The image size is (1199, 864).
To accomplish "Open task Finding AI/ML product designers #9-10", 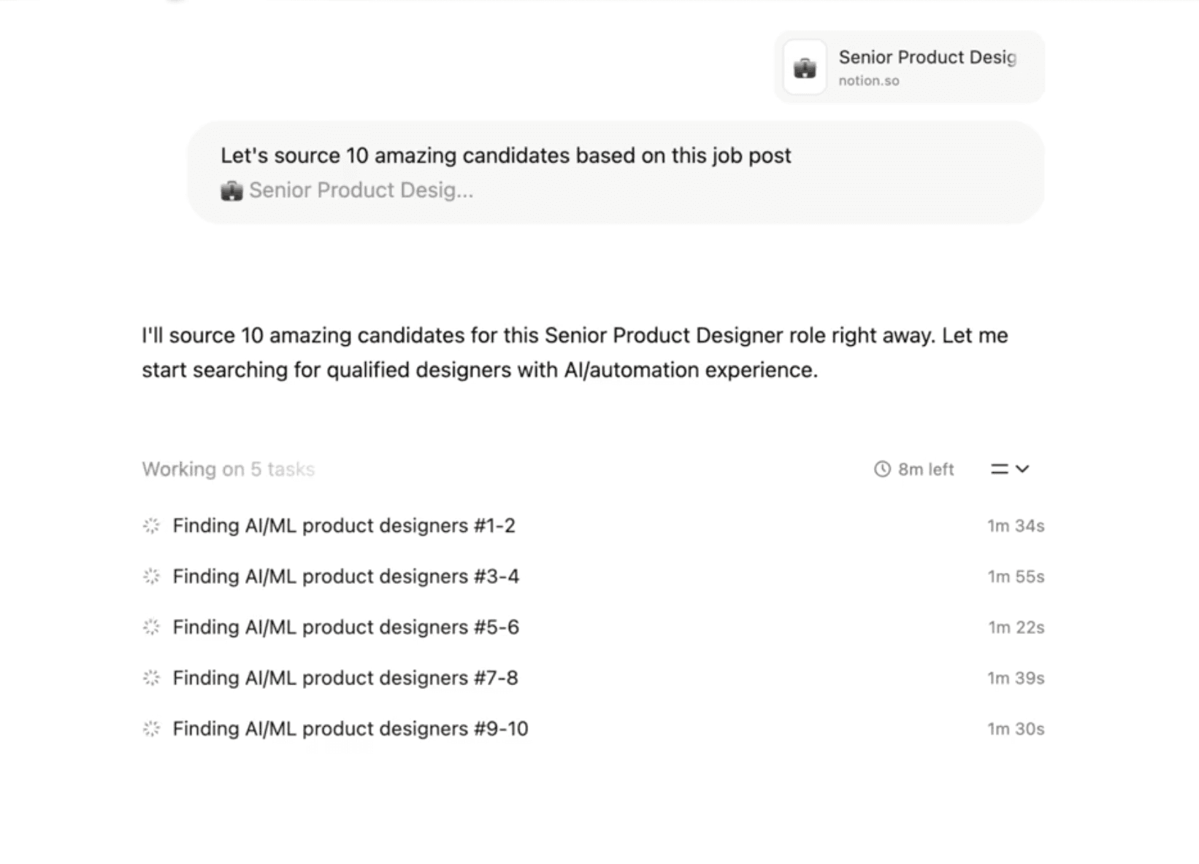I will point(350,729).
